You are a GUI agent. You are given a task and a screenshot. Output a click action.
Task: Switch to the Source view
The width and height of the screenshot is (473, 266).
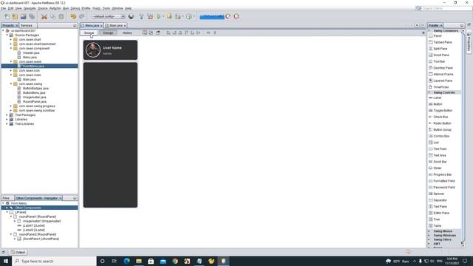click(x=89, y=33)
